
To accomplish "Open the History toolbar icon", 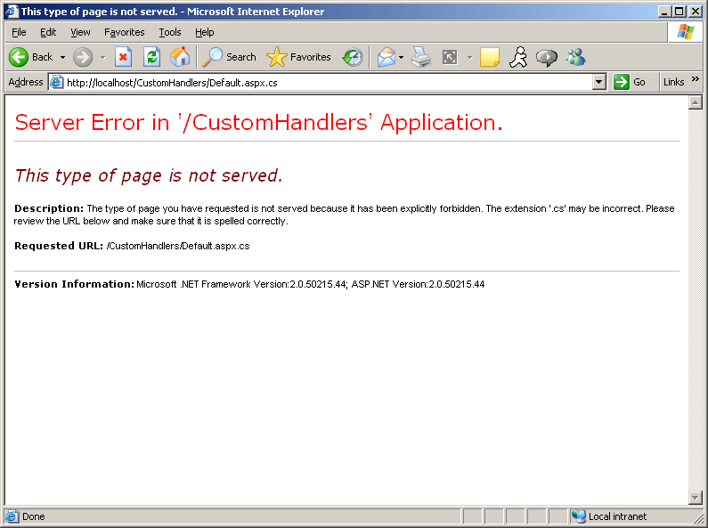I will click(x=353, y=57).
